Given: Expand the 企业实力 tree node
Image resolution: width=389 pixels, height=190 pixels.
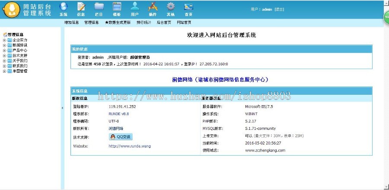Looking at the screenshot, I should [x=4, y=40].
